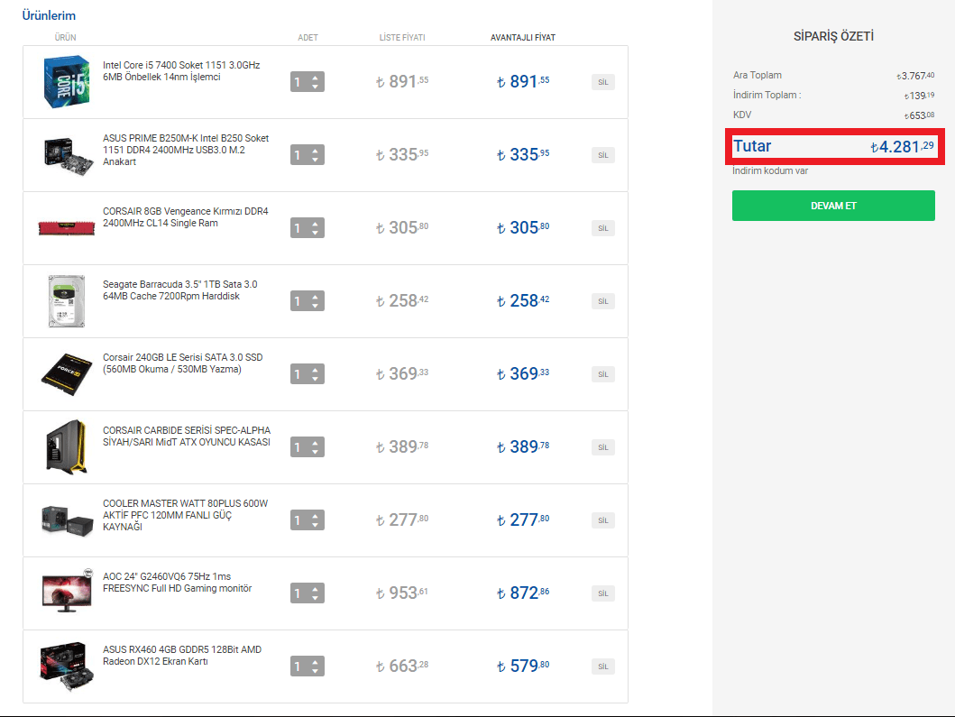Click the KDV value 653,08

pos(919,115)
